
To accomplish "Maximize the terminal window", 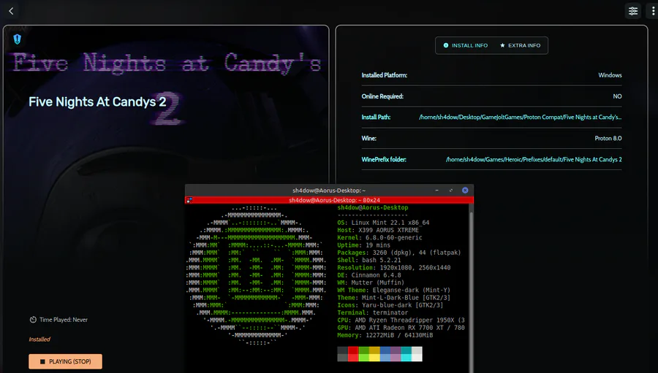I will tap(450, 191).
